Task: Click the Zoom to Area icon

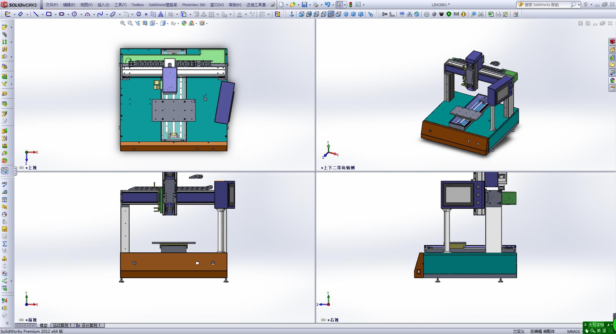Action: 130,23
